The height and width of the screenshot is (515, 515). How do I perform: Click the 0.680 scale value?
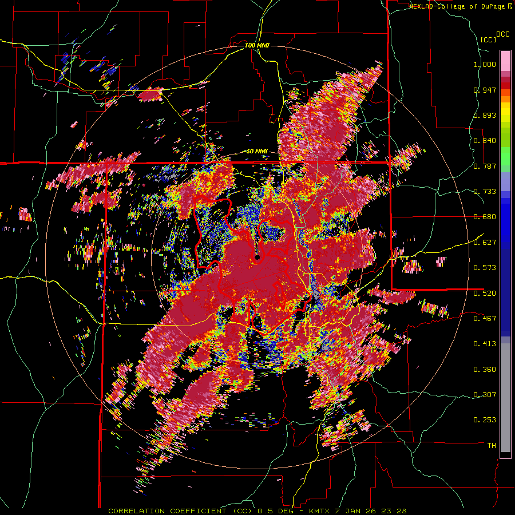(x=485, y=217)
